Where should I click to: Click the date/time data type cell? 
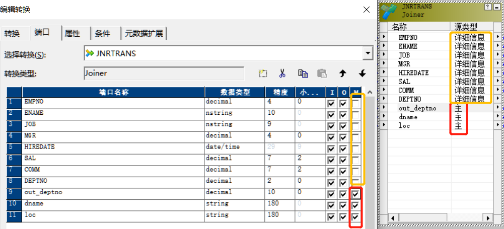pos(235,148)
